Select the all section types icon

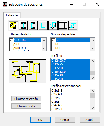(x=13, y=25)
